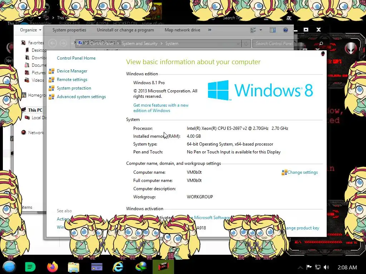366x274 pixels.
Task: Select Videos in navigation pane
Action: click(38, 80)
